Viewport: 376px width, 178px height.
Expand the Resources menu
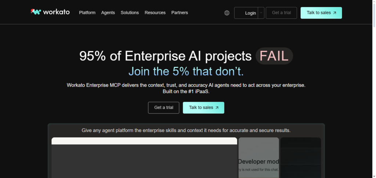(x=155, y=12)
